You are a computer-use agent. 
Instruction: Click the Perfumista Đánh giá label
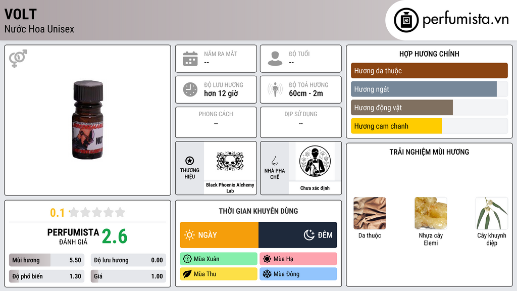pyautogui.click(x=73, y=237)
